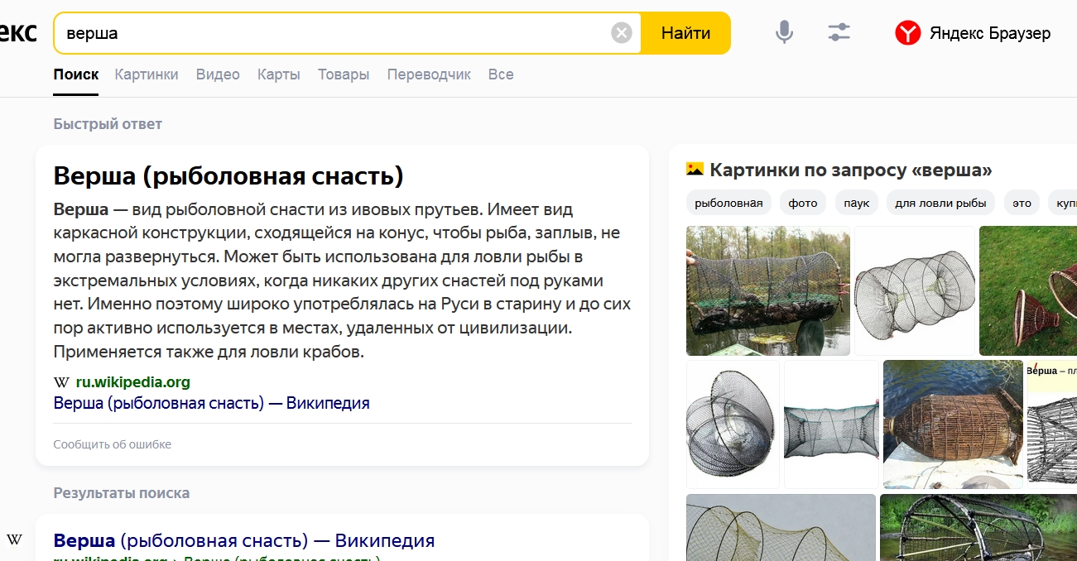1077x561 pixels.
Task: Start voice search with microphone icon
Action: (784, 32)
